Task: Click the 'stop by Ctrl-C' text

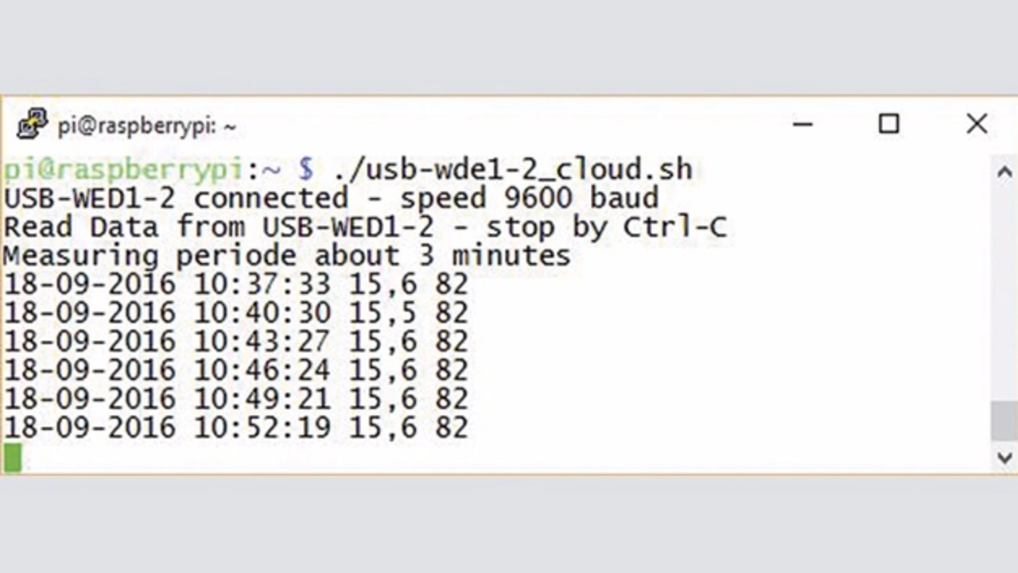Action: pos(606,227)
